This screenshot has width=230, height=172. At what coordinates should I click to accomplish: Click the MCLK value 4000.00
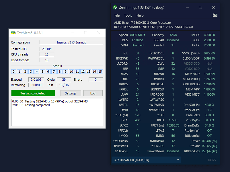[x=209, y=35]
